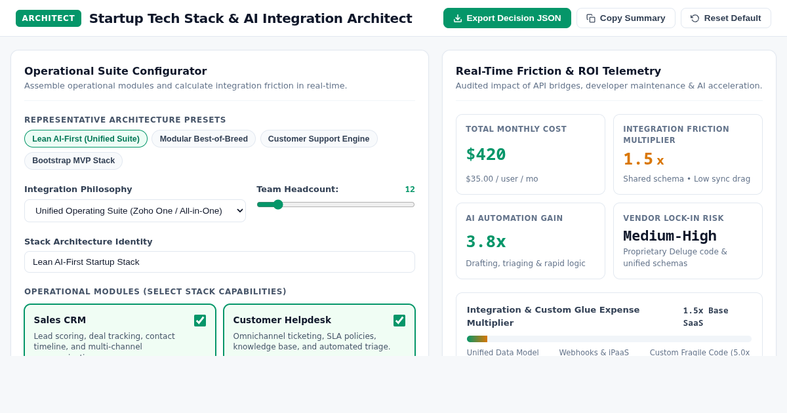Toggle the Customer Helpdesk module checkbox
The width and height of the screenshot is (787, 413).
pos(399,321)
